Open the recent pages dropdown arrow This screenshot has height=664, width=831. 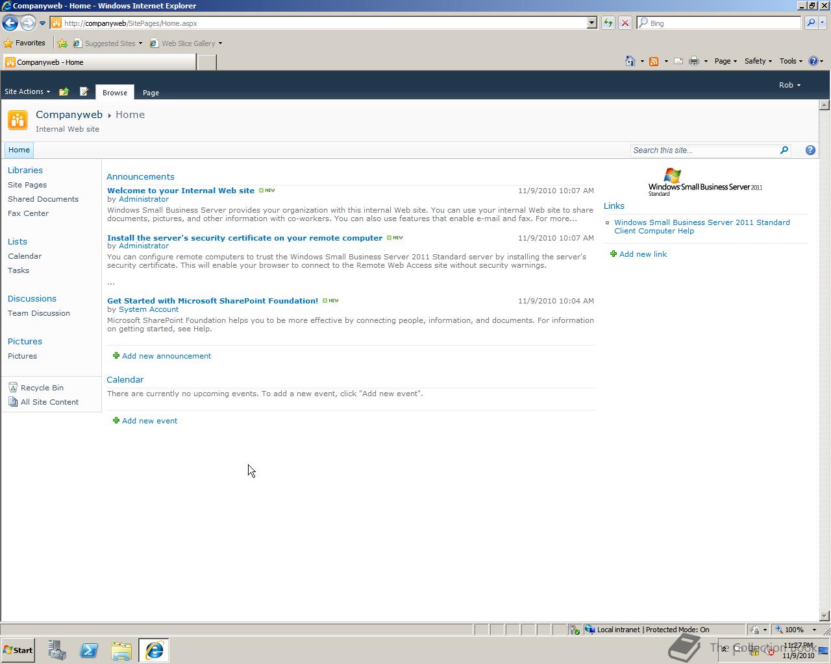coord(42,23)
